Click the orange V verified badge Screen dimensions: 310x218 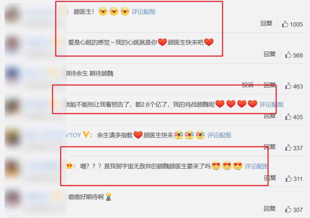pos(86,134)
